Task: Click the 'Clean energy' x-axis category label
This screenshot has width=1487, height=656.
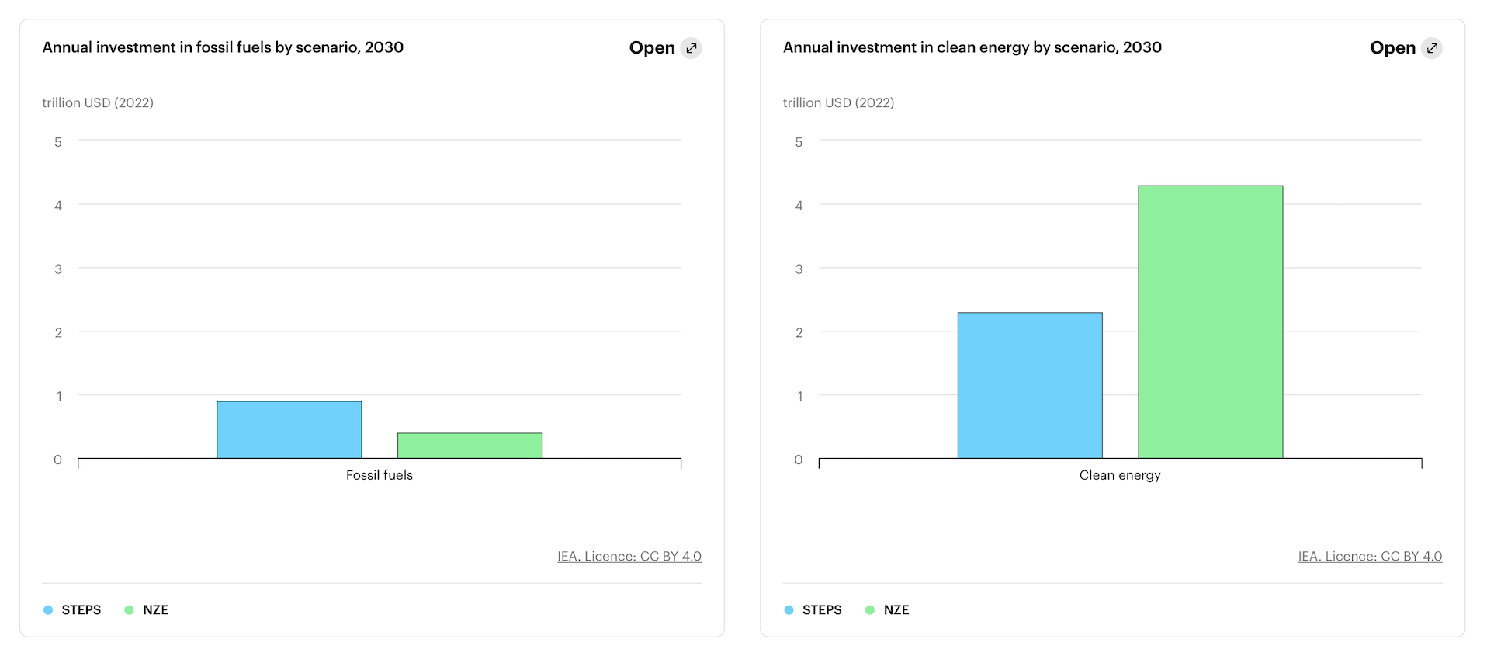Action: click(x=1119, y=475)
